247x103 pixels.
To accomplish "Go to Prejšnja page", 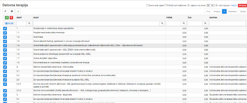I will pos(217,11).
